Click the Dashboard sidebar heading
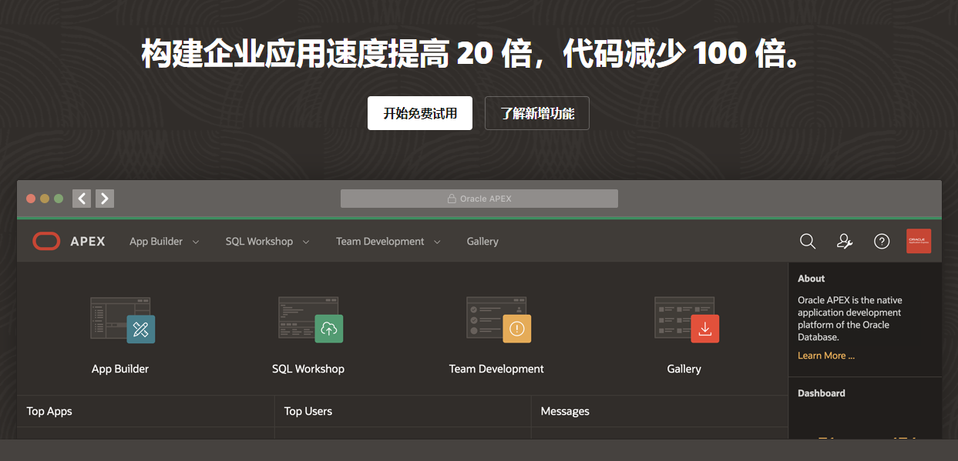Image resolution: width=958 pixels, height=461 pixels. (822, 393)
